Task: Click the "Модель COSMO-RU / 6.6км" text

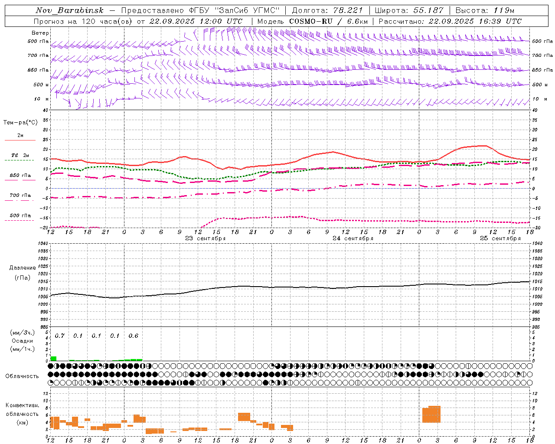Action: [313, 21]
